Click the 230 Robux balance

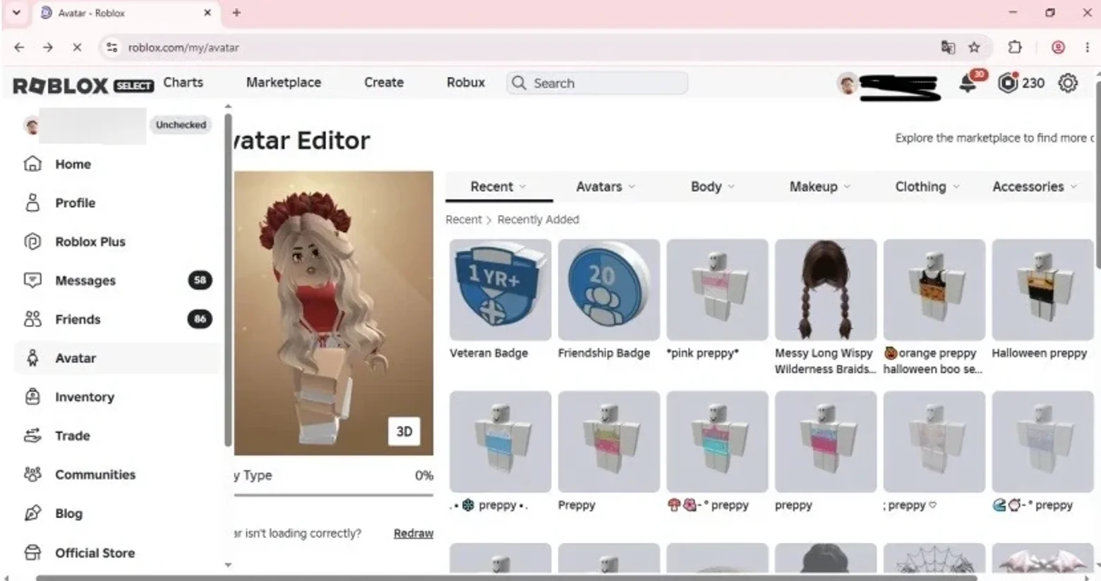coord(1033,83)
